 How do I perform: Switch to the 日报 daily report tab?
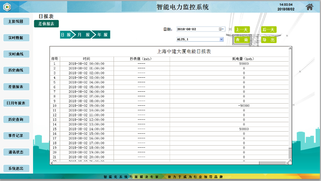tap(66, 35)
